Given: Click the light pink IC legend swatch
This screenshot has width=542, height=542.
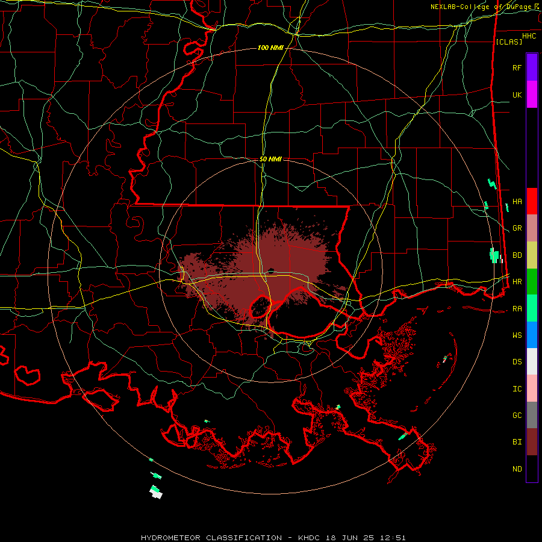Looking at the screenshot, I should [x=532, y=388].
